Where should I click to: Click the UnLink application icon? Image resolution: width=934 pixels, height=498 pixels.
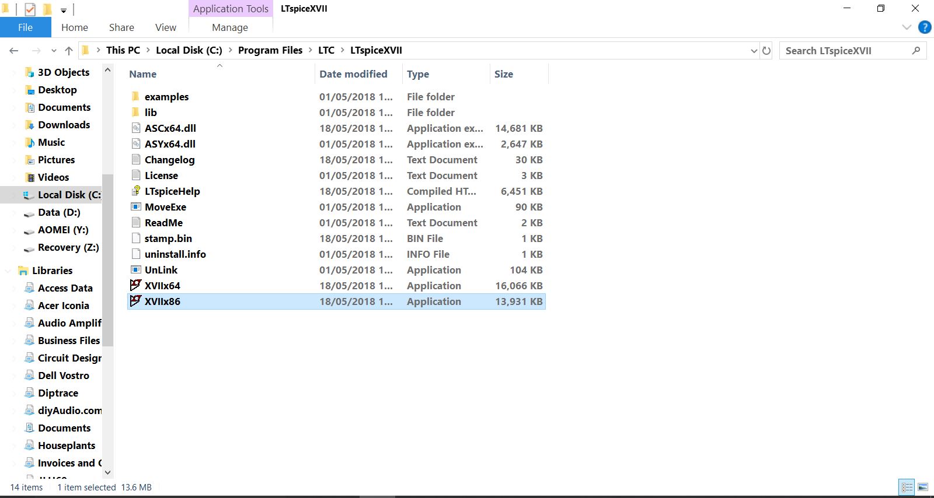click(135, 269)
